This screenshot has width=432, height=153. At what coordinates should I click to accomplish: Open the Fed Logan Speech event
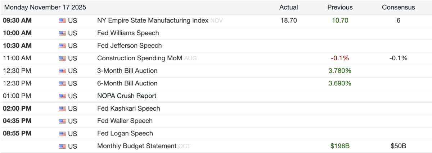pyautogui.click(x=125, y=134)
